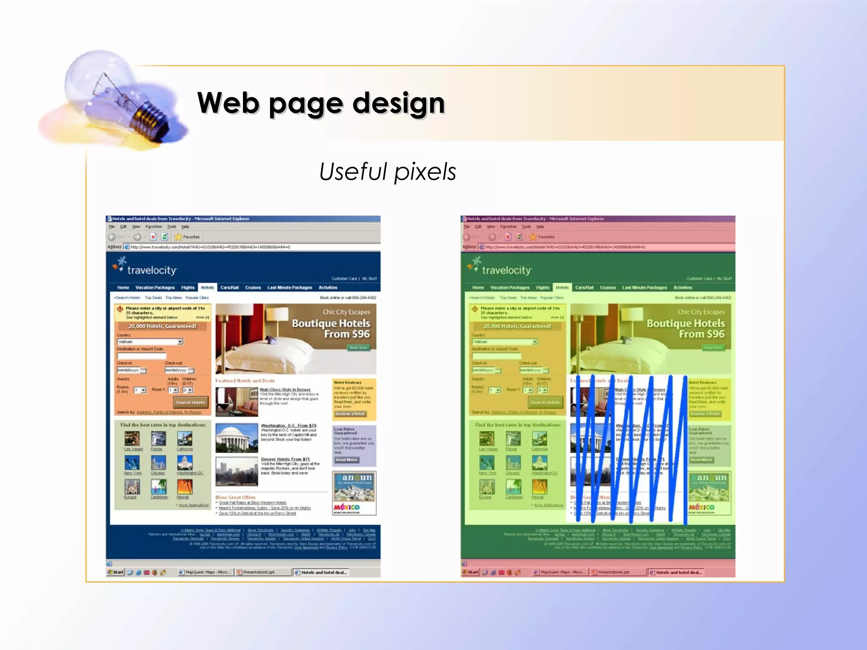Open the Check-in calendar icon in the original screenshot
This screenshot has width=867, height=650.
(144, 371)
